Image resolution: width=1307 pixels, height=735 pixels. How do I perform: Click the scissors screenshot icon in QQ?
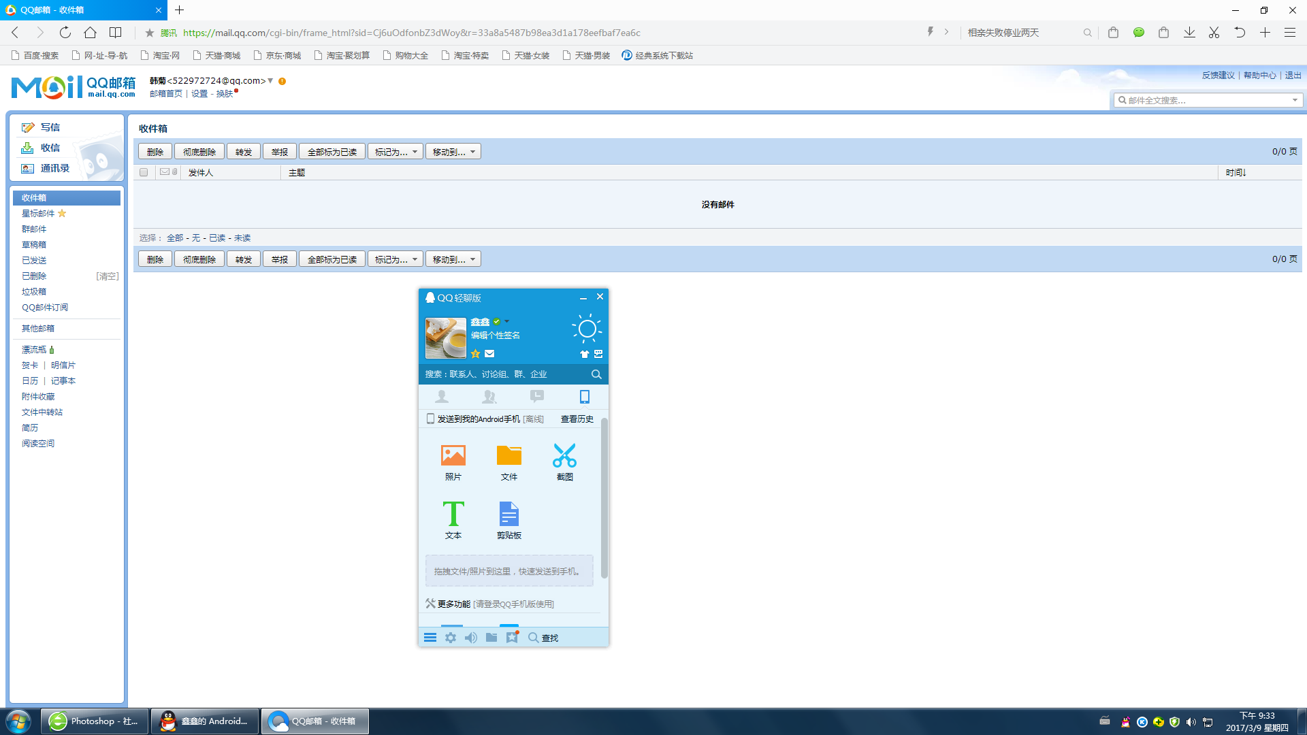564,455
